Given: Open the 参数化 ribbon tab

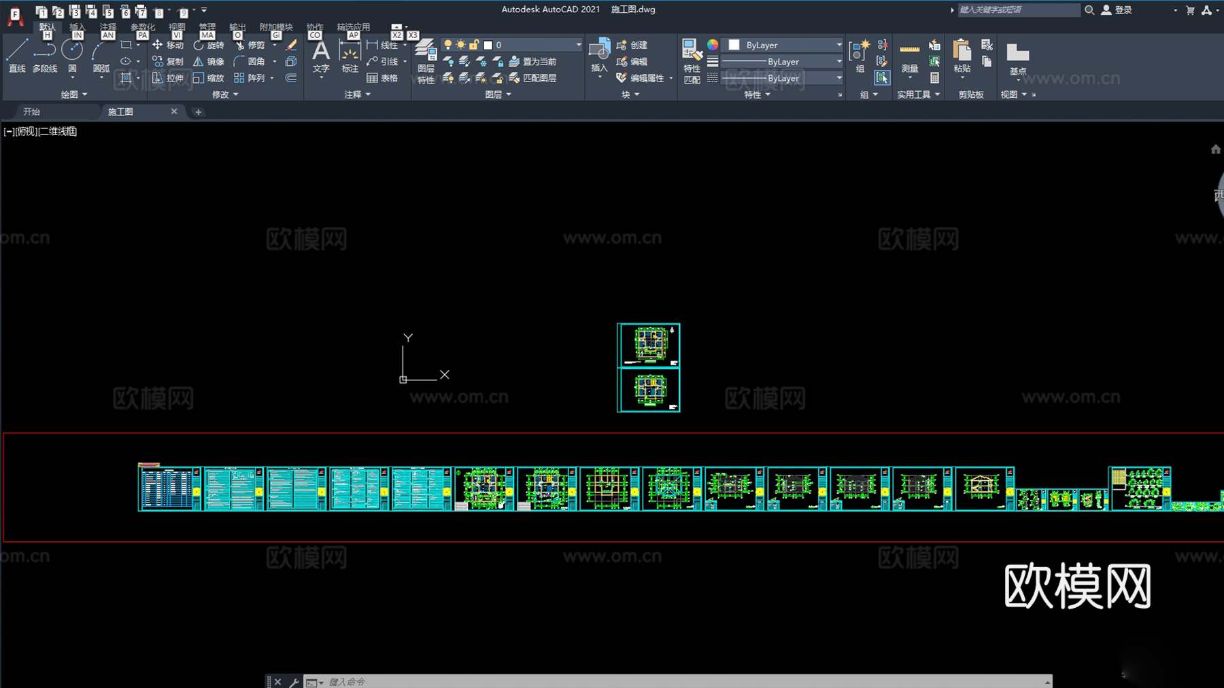Looking at the screenshot, I should tap(143, 27).
